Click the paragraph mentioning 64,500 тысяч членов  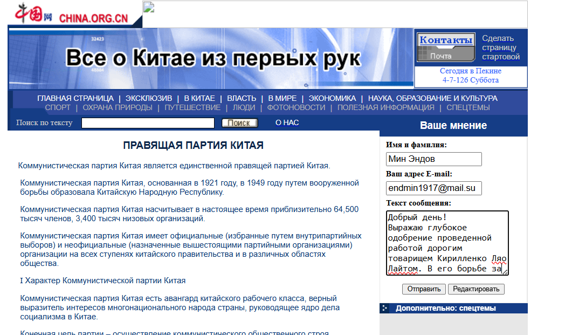[189, 214]
